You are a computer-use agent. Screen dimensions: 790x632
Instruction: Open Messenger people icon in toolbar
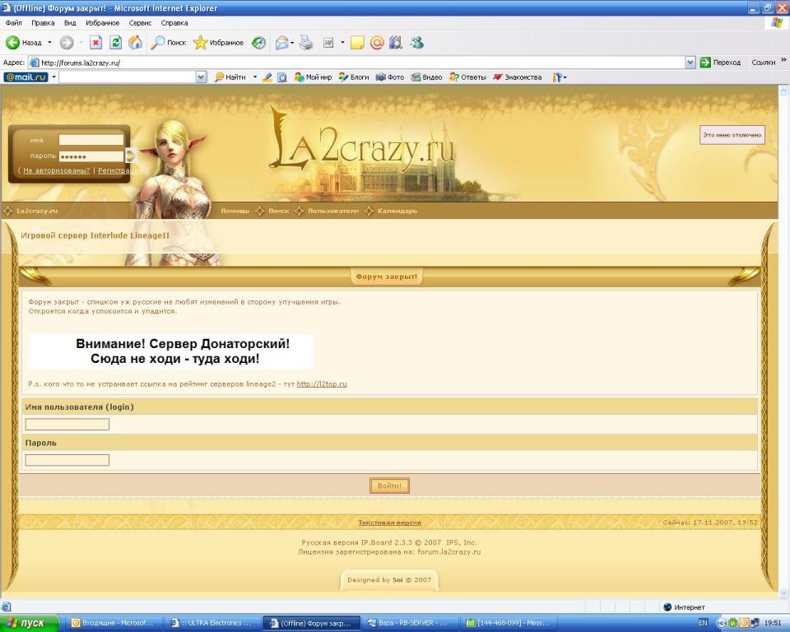[x=416, y=43]
